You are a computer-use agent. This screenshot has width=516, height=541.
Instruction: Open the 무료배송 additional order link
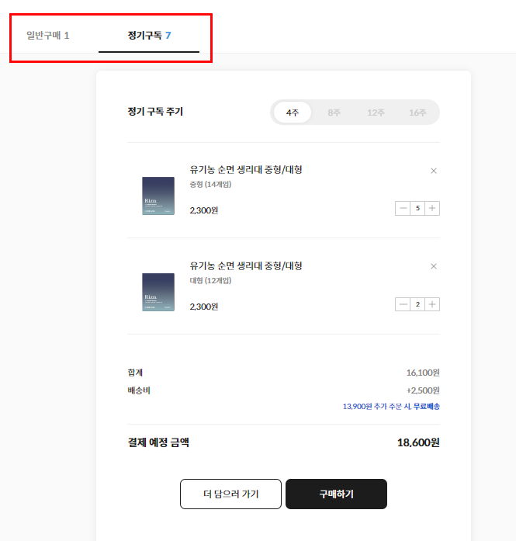coord(426,407)
